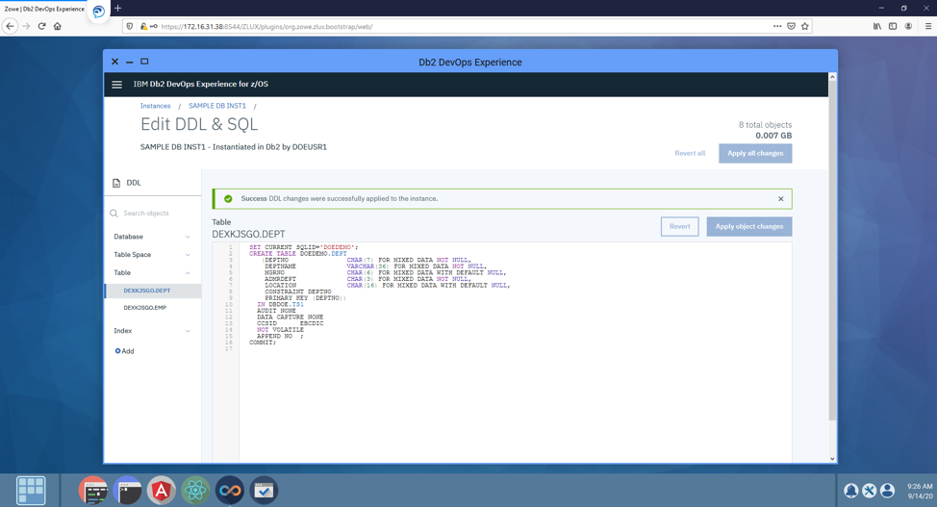Go back in browser history
This screenshot has width=937, height=507.
pyautogui.click(x=11, y=26)
